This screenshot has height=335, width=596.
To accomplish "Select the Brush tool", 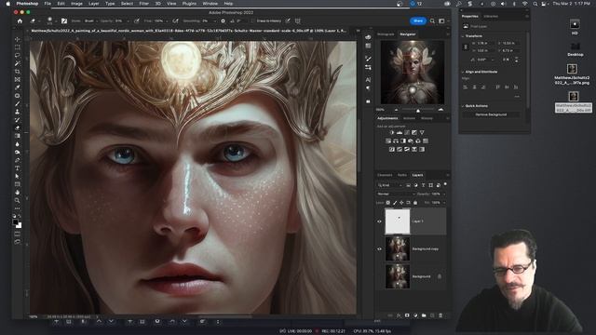I will (x=18, y=103).
